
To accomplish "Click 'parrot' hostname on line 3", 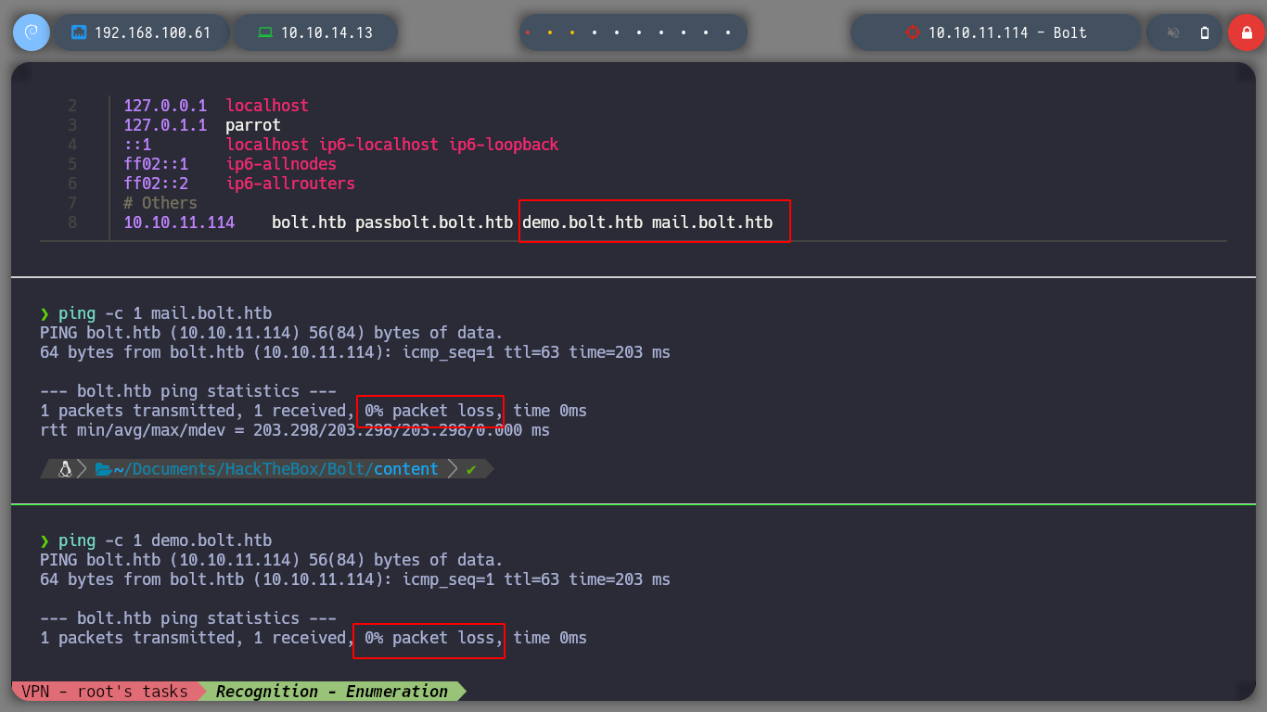I will pos(253,125).
